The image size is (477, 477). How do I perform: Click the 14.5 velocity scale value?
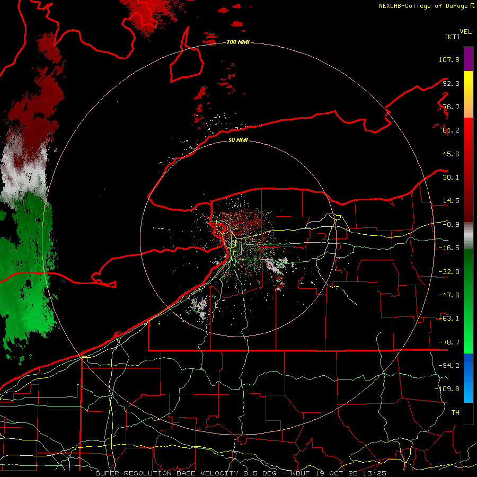(451, 201)
